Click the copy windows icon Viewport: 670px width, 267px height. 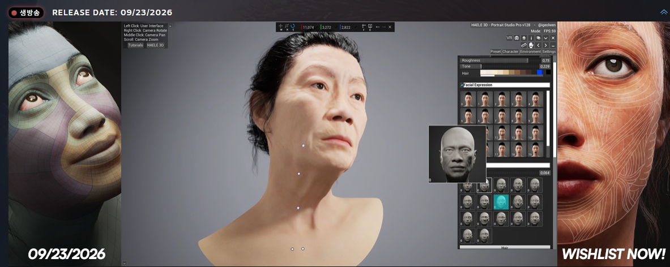pos(539,38)
